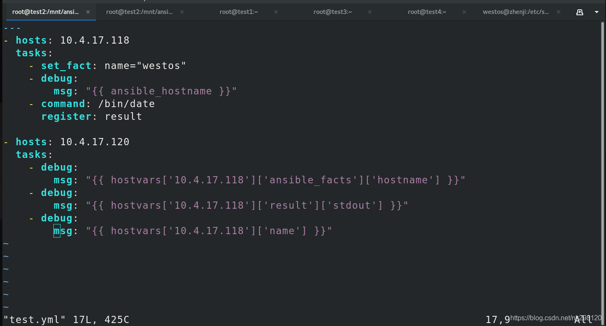Click the /bin/date path text

(x=127, y=104)
